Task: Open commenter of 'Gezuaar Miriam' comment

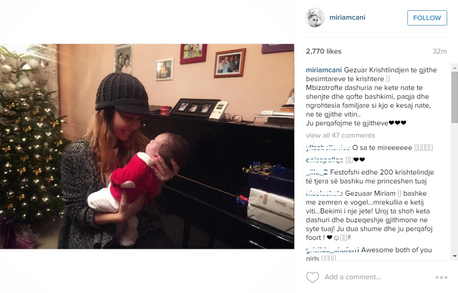Action: point(324,193)
